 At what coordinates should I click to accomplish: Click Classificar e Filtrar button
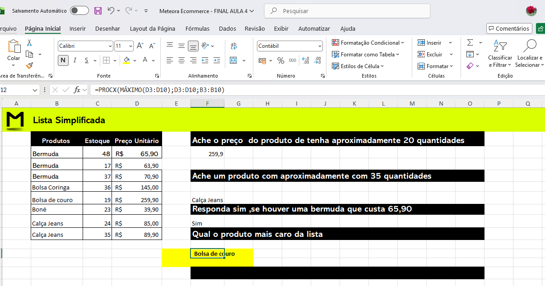[500, 54]
